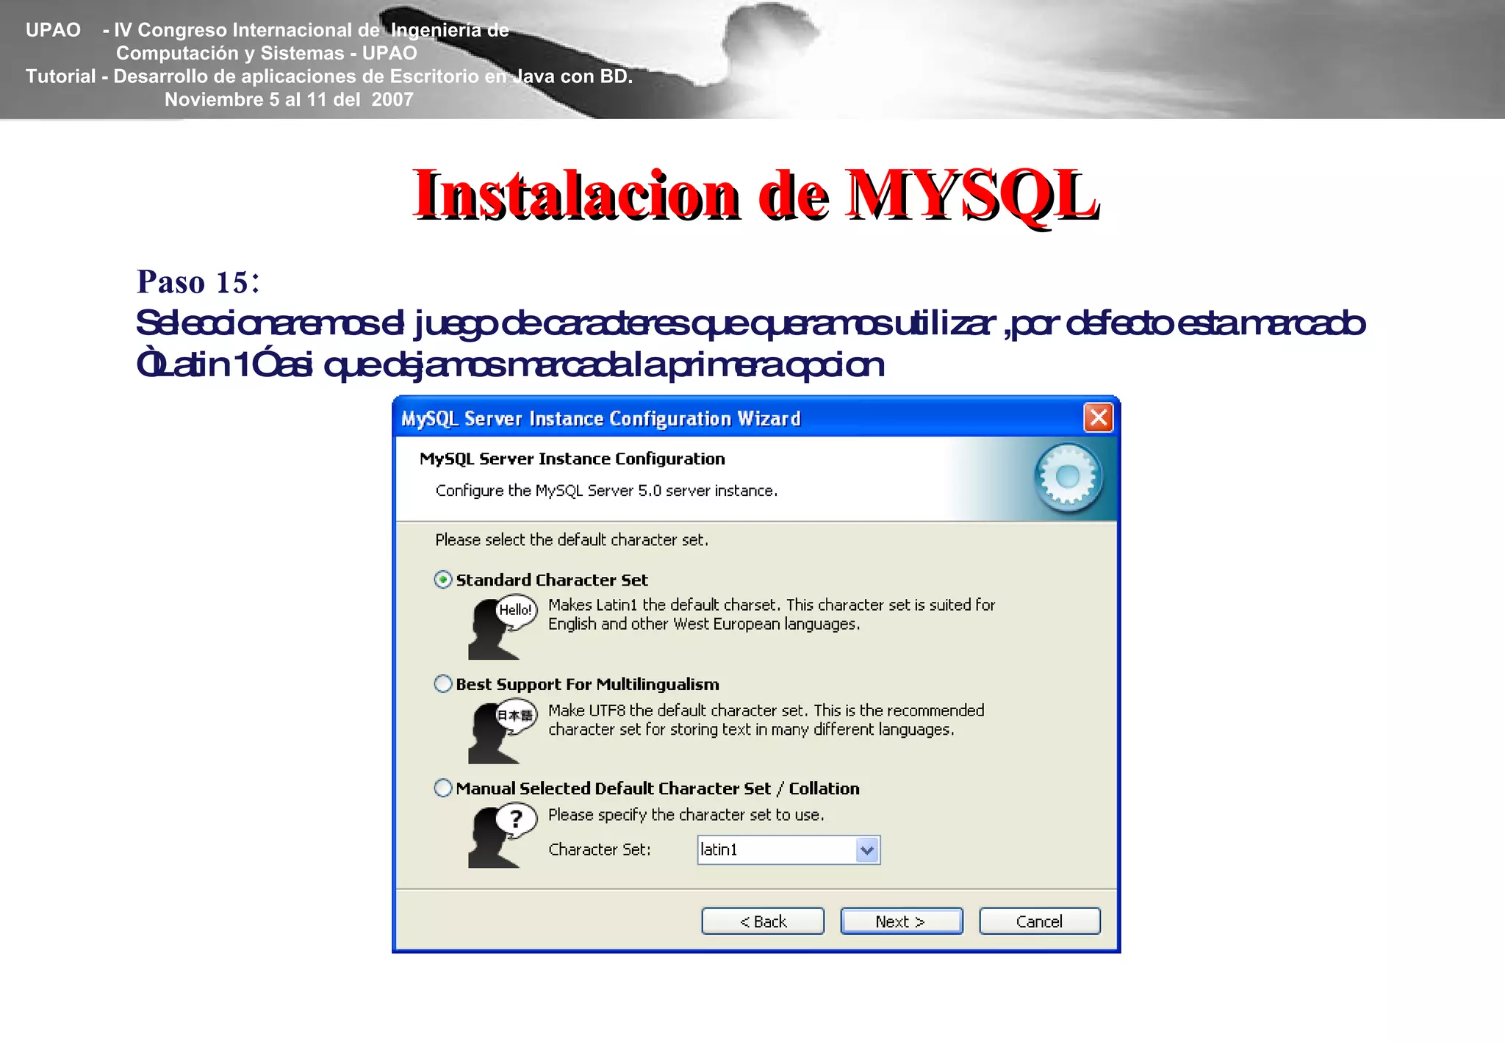Click 'Please specify the character set to use.'
Viewport: 1505px width, 1042px height.
point(686,815)
